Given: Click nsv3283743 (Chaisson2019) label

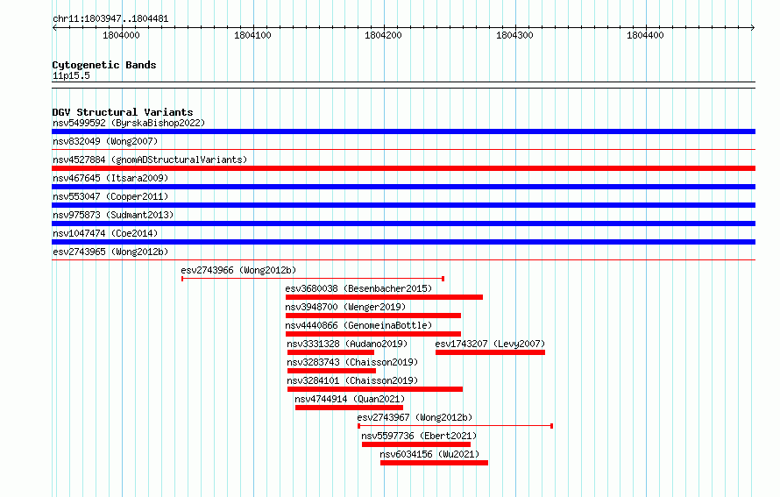Looking at the screenshot, I should (352, 362).
